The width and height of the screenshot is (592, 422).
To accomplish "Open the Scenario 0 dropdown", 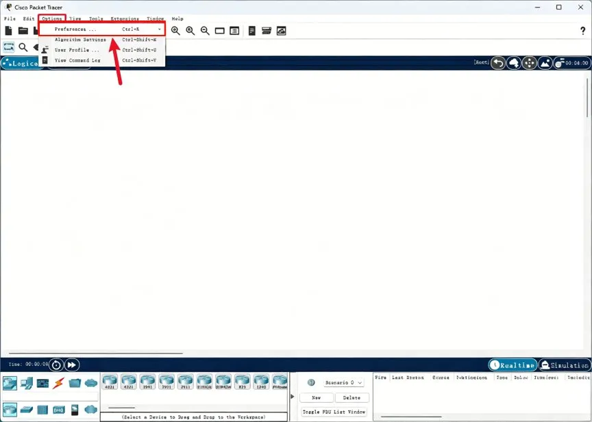I will click(x=343, y=382).
